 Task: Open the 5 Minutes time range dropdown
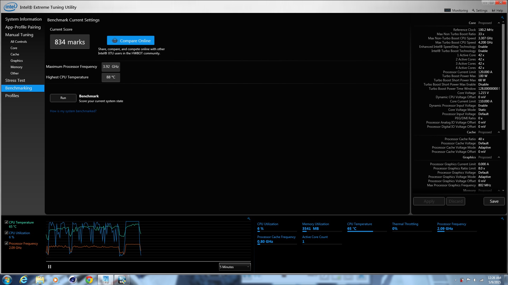point(235,267)
